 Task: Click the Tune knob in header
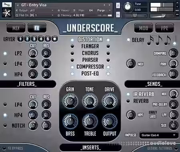128,7
